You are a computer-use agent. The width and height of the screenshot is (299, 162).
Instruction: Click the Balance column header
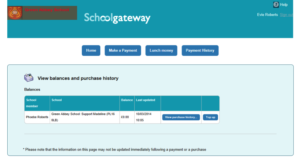pos(127,100)
